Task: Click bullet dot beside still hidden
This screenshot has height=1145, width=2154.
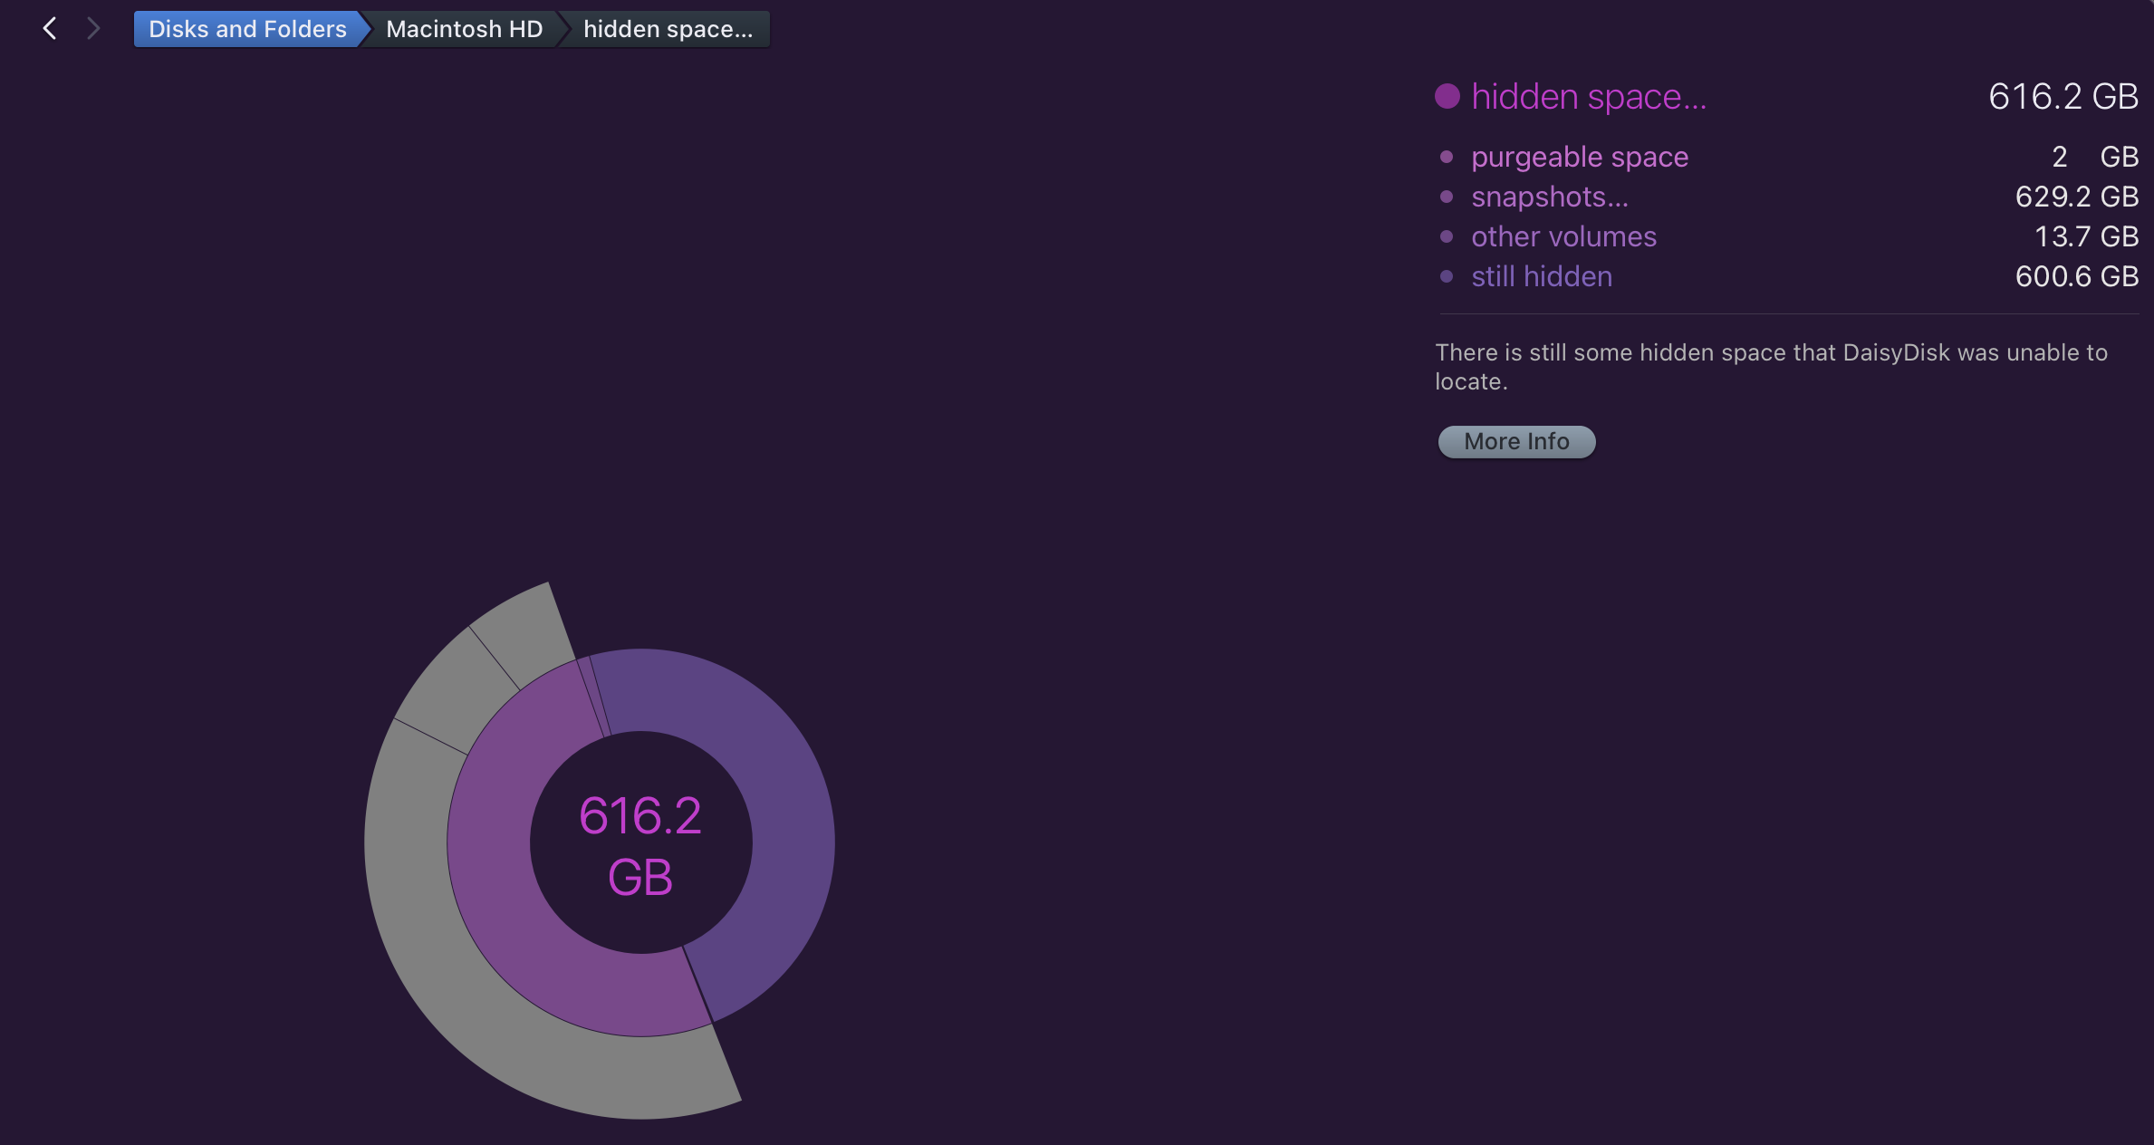Action: click(1447, 276)
